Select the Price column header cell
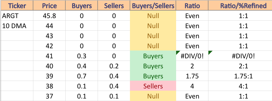Screen dimensions: 272x101 coord(49,5)
